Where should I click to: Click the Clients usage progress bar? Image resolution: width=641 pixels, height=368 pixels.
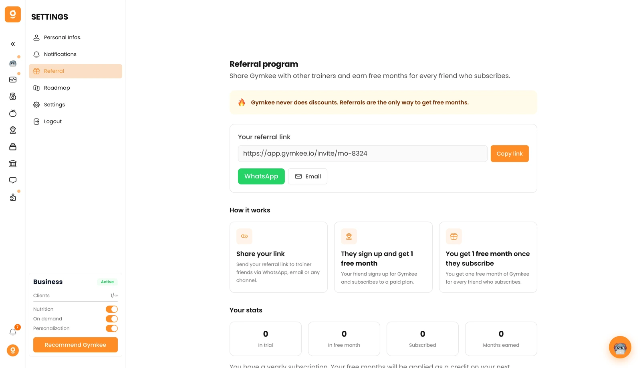[75, 302]
